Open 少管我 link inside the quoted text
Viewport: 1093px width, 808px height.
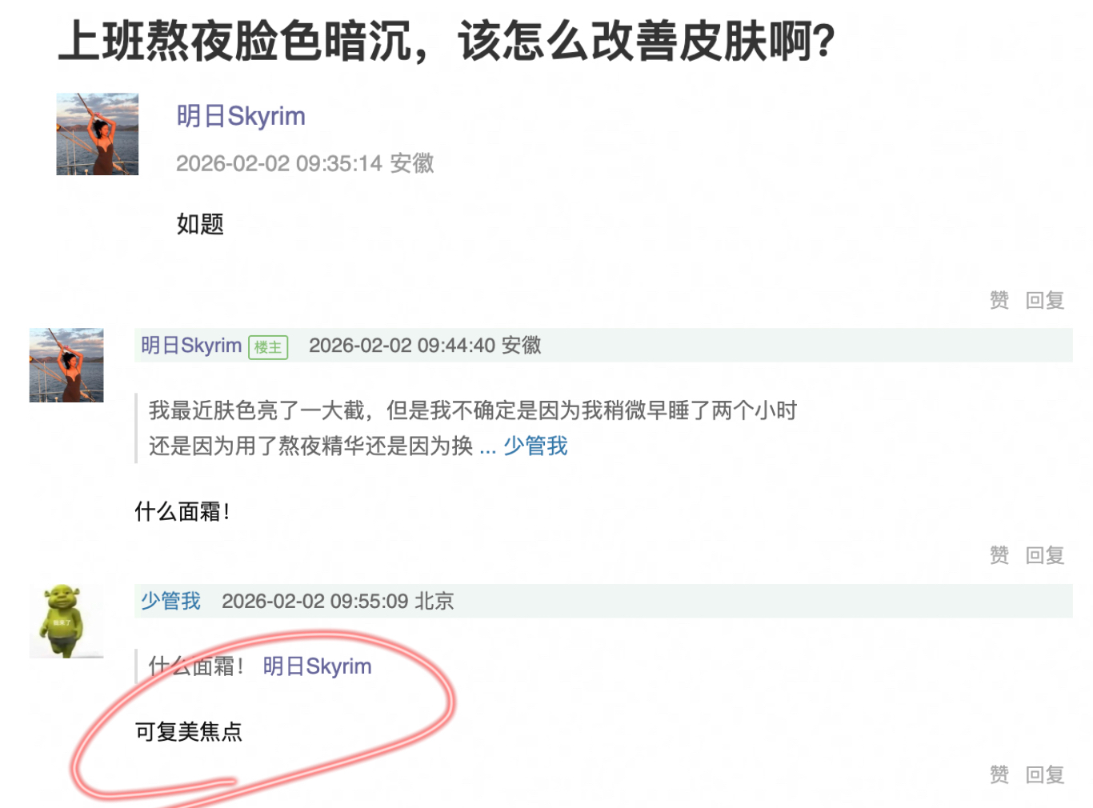(x=535, y=446)
